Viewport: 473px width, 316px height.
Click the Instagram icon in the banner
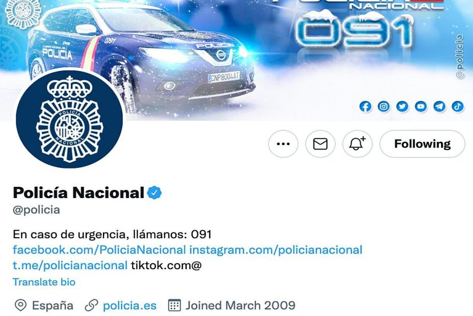(384, 106)
